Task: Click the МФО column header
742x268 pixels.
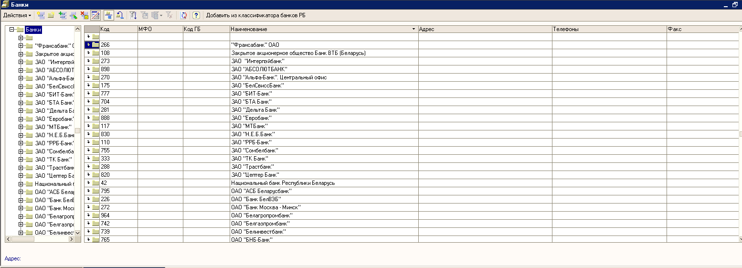Action: 160,29
